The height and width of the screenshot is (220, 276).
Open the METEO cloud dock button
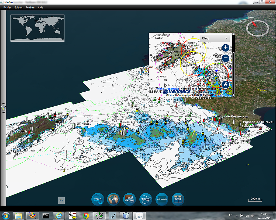pyautogui.click(x=146, y=199)
